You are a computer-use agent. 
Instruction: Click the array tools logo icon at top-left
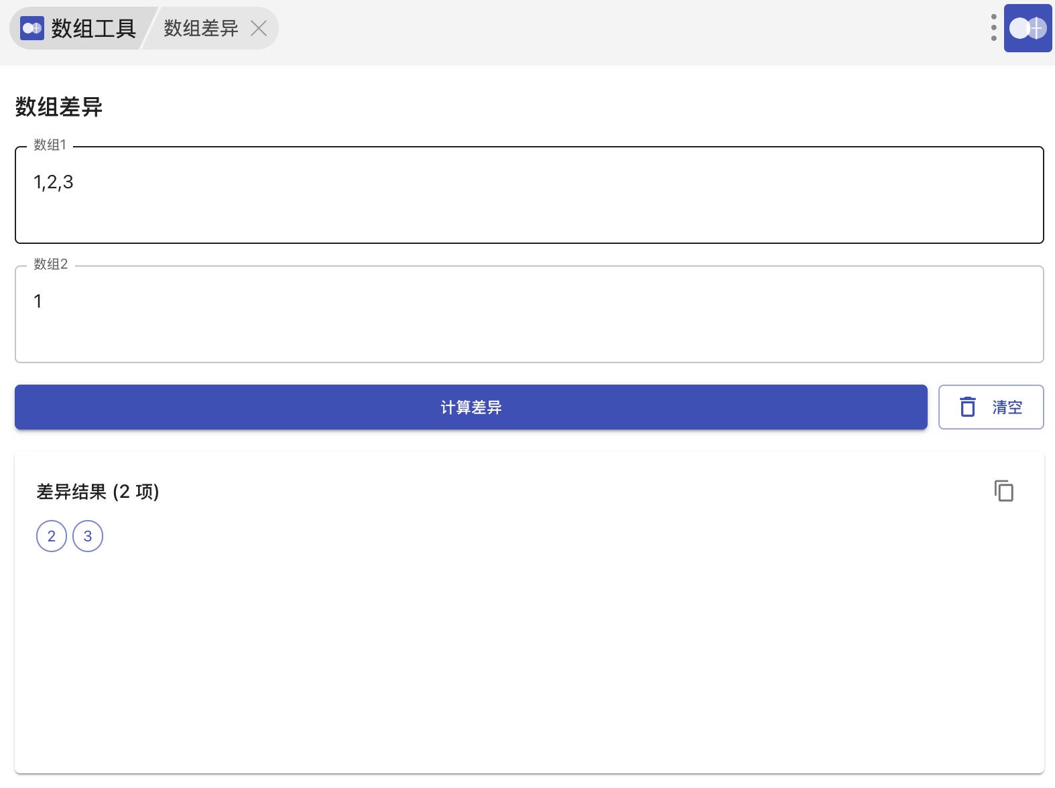(x=32, y=28)
